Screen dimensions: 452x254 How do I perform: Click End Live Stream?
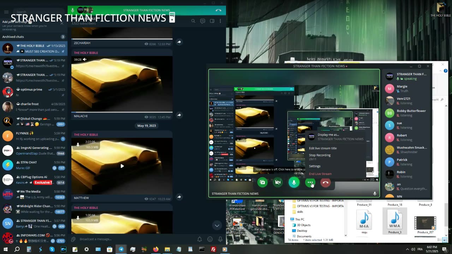point(336,174)
